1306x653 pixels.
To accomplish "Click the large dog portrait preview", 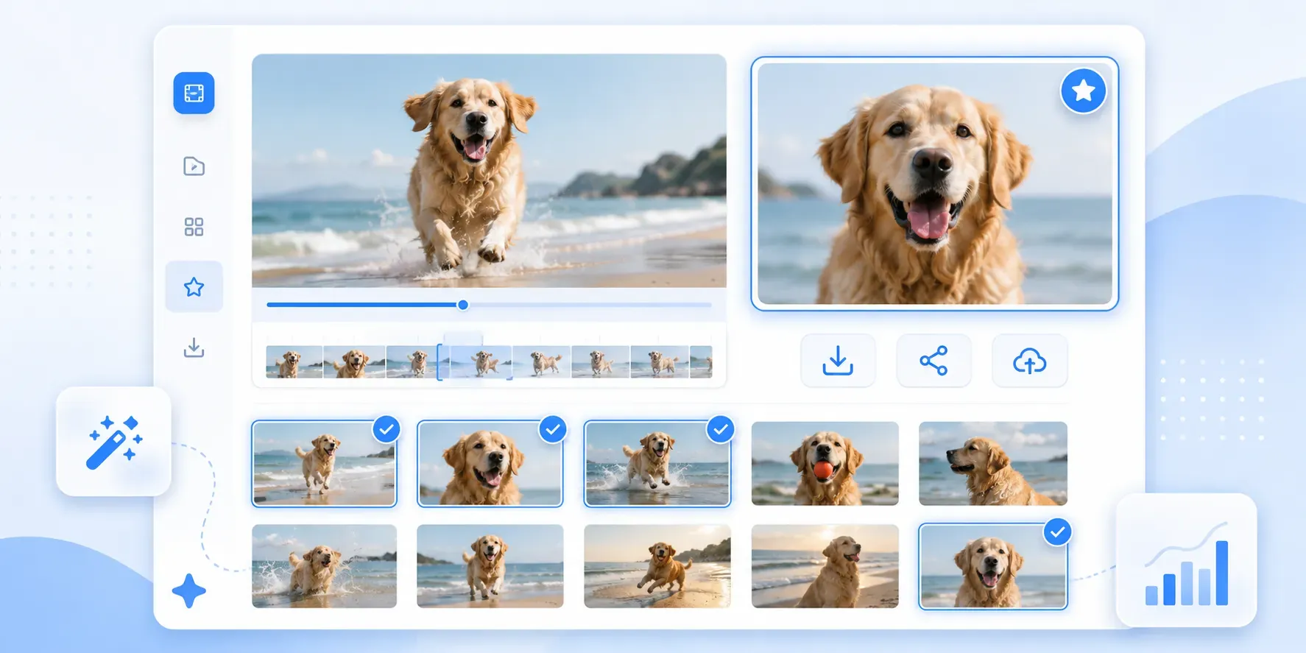I will coord(935,183).
